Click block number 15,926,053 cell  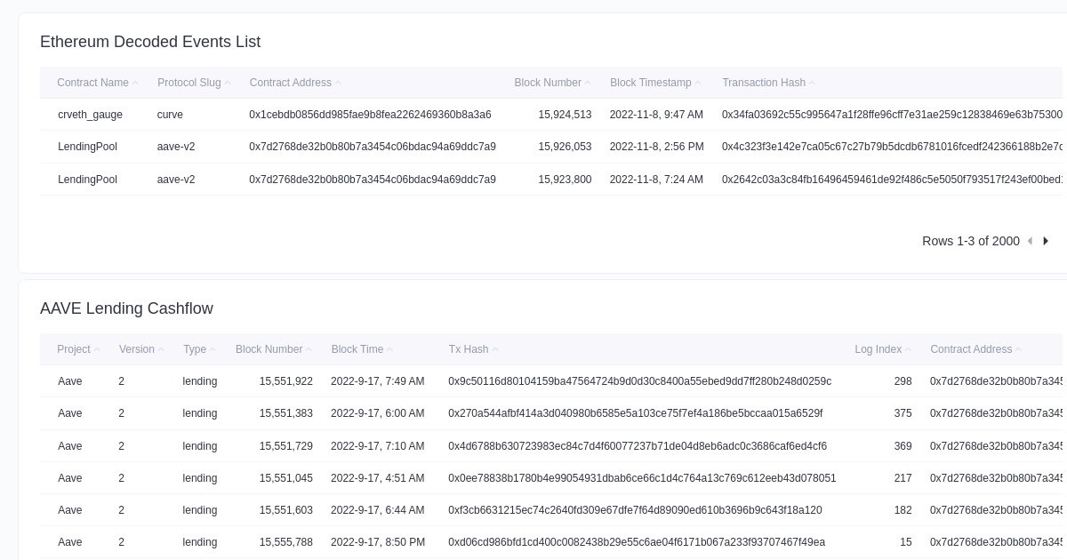(x=565, y=147)
